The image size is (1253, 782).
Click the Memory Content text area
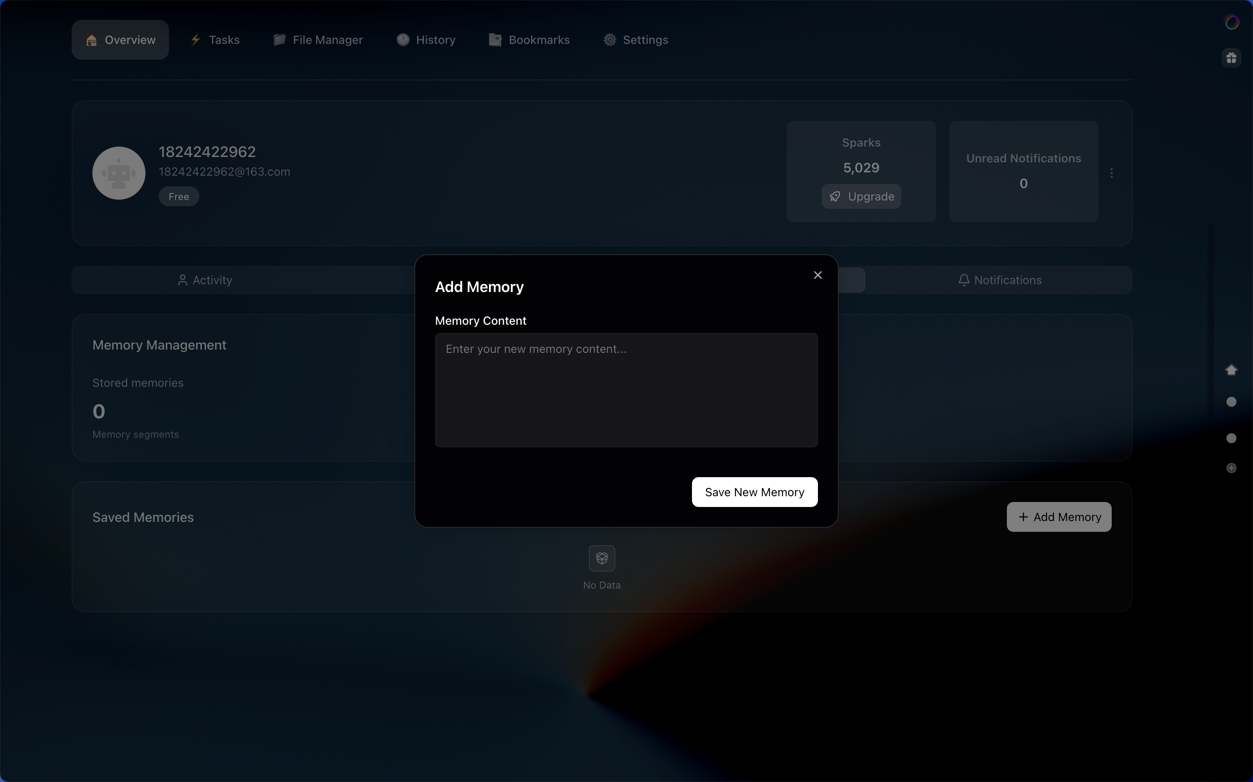(626, 390)
